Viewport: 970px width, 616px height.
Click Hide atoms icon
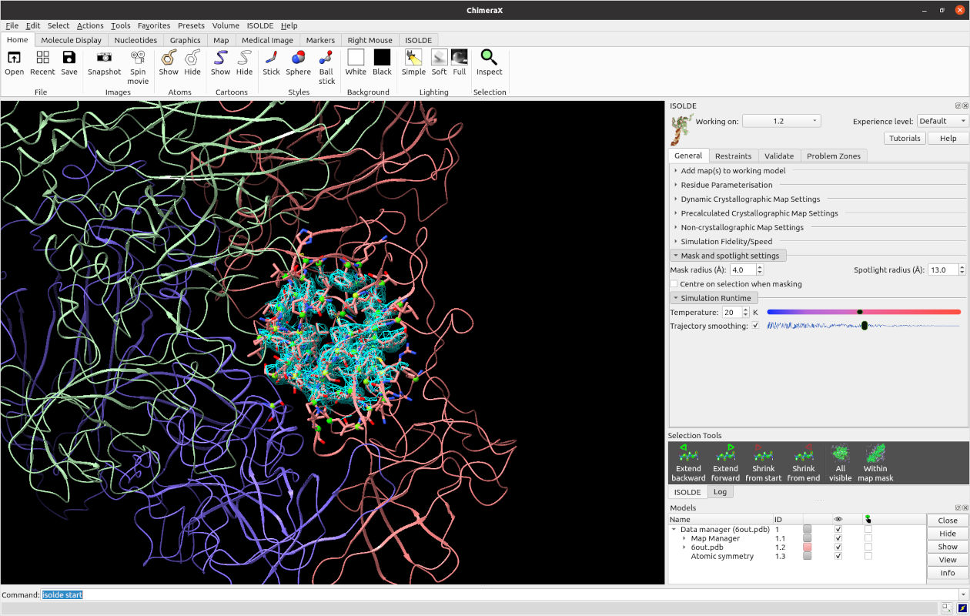(x=192, y=63)
